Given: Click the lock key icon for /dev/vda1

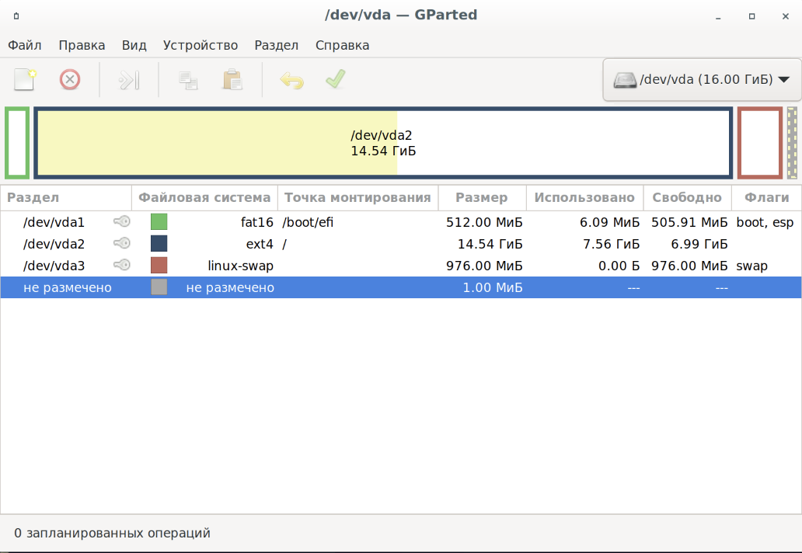Looking at the screenshot, I should [122, 221].
